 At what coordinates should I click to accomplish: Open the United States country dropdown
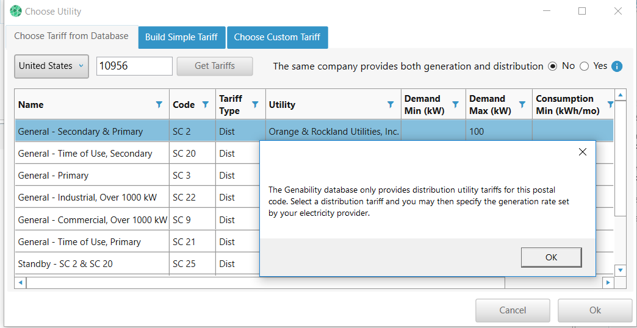click(51, 66)
